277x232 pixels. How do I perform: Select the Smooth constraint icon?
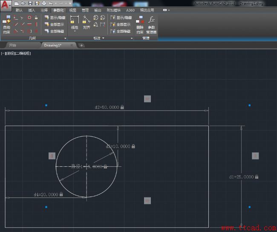(x=23, y=31)
